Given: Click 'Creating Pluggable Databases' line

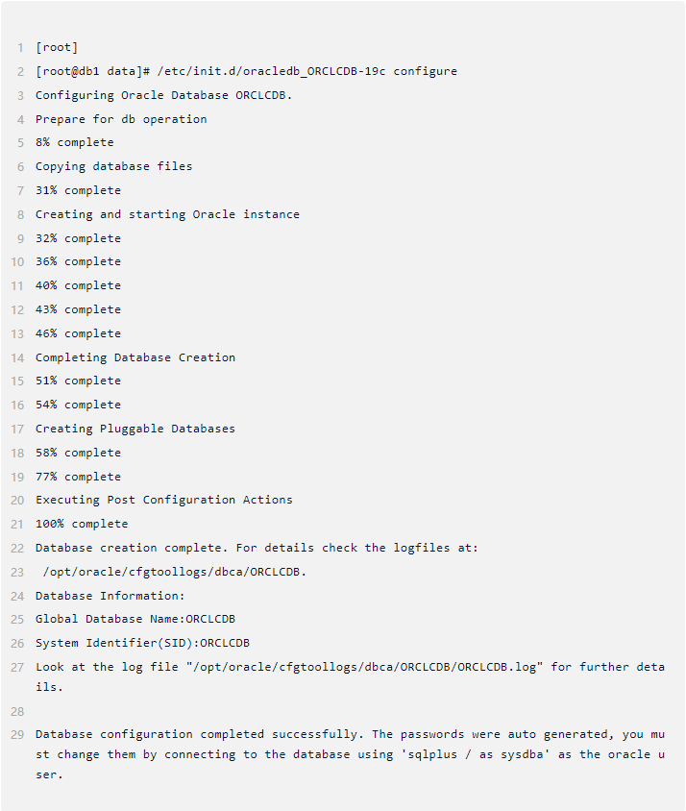Looking at the screenshot, I should [135, 429].
